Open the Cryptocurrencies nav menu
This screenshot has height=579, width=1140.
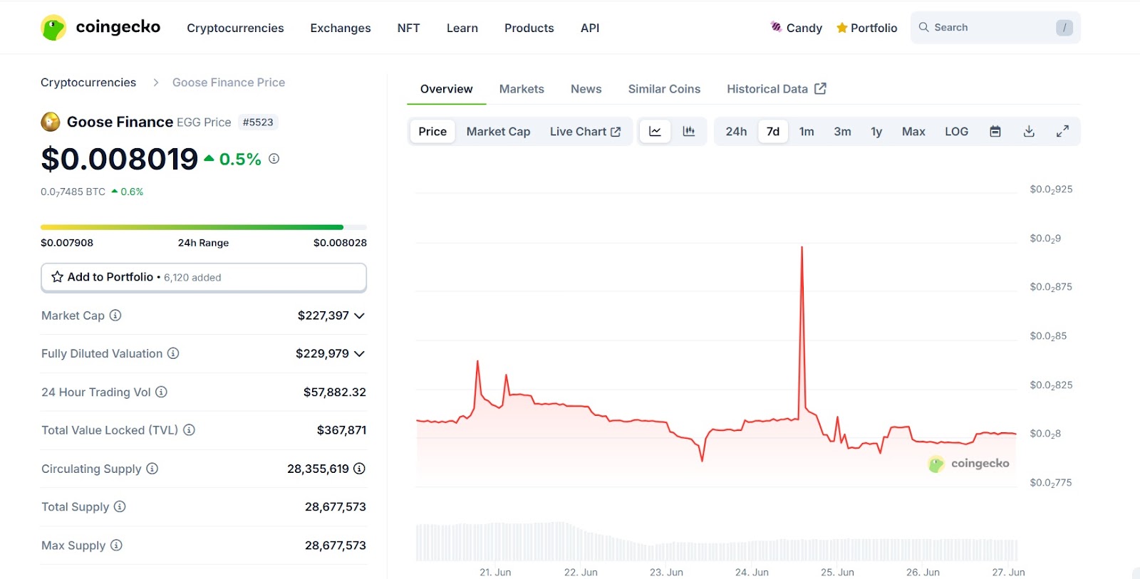click(x=235, y=28)
